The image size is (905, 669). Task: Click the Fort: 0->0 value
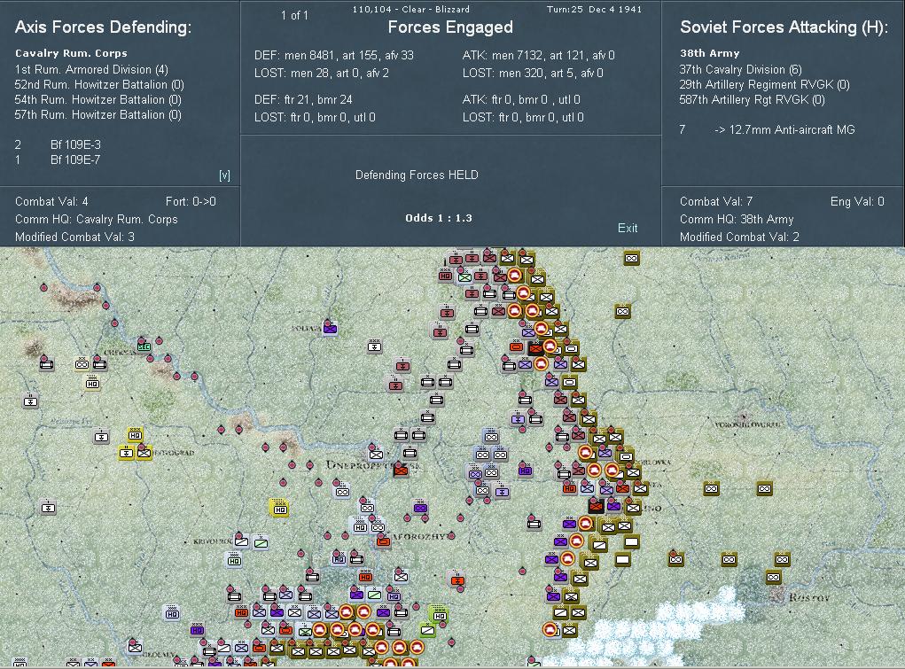(x=191, y=201)
